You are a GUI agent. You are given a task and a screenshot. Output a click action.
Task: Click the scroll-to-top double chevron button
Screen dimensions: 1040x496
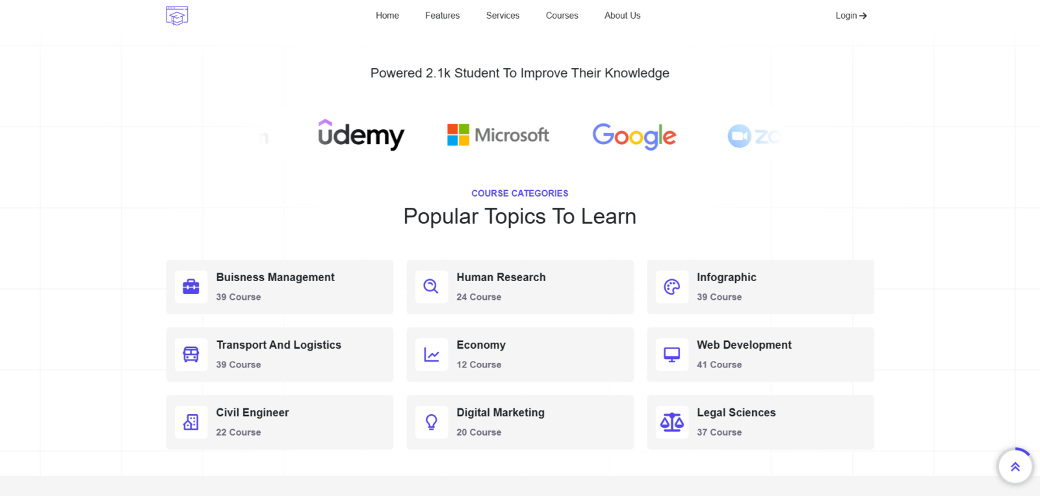click(x=1015, y=466)
